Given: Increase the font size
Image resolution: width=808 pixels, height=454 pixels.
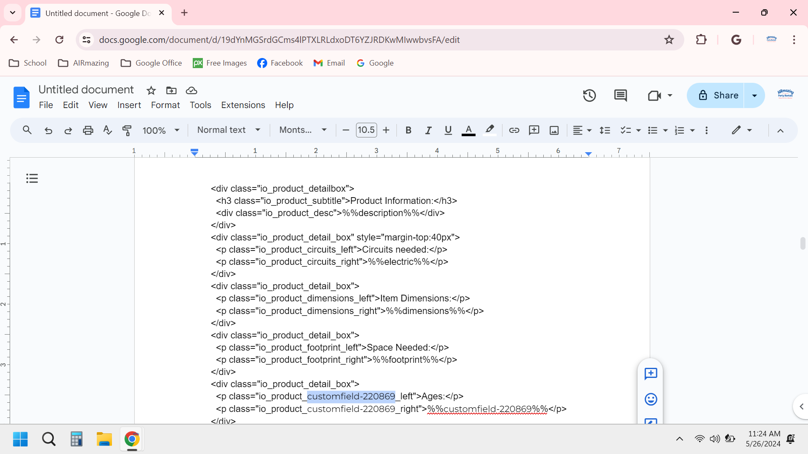Looking at the screenshot, I should [x=386, y=130].
